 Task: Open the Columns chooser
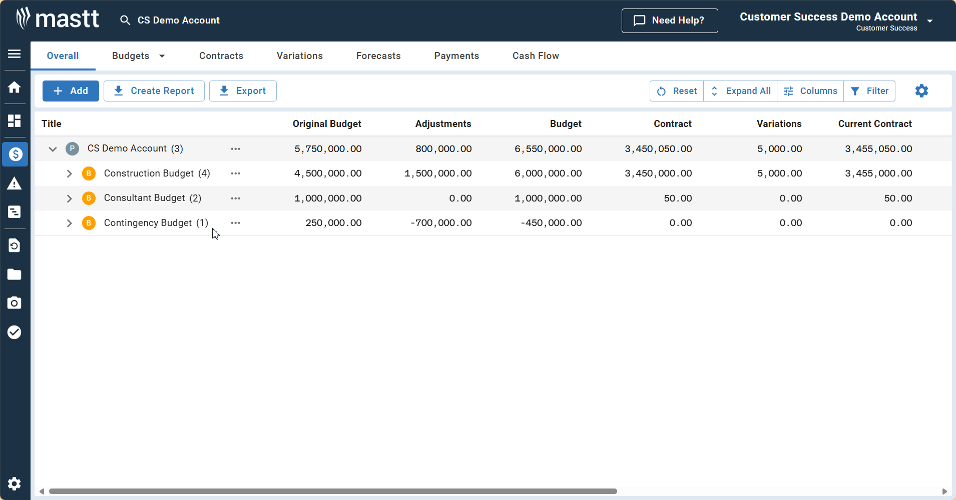tap(810, 91)
